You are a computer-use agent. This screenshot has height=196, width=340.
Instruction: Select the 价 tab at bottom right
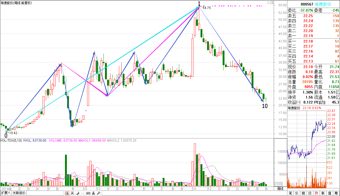pos(297,193)
